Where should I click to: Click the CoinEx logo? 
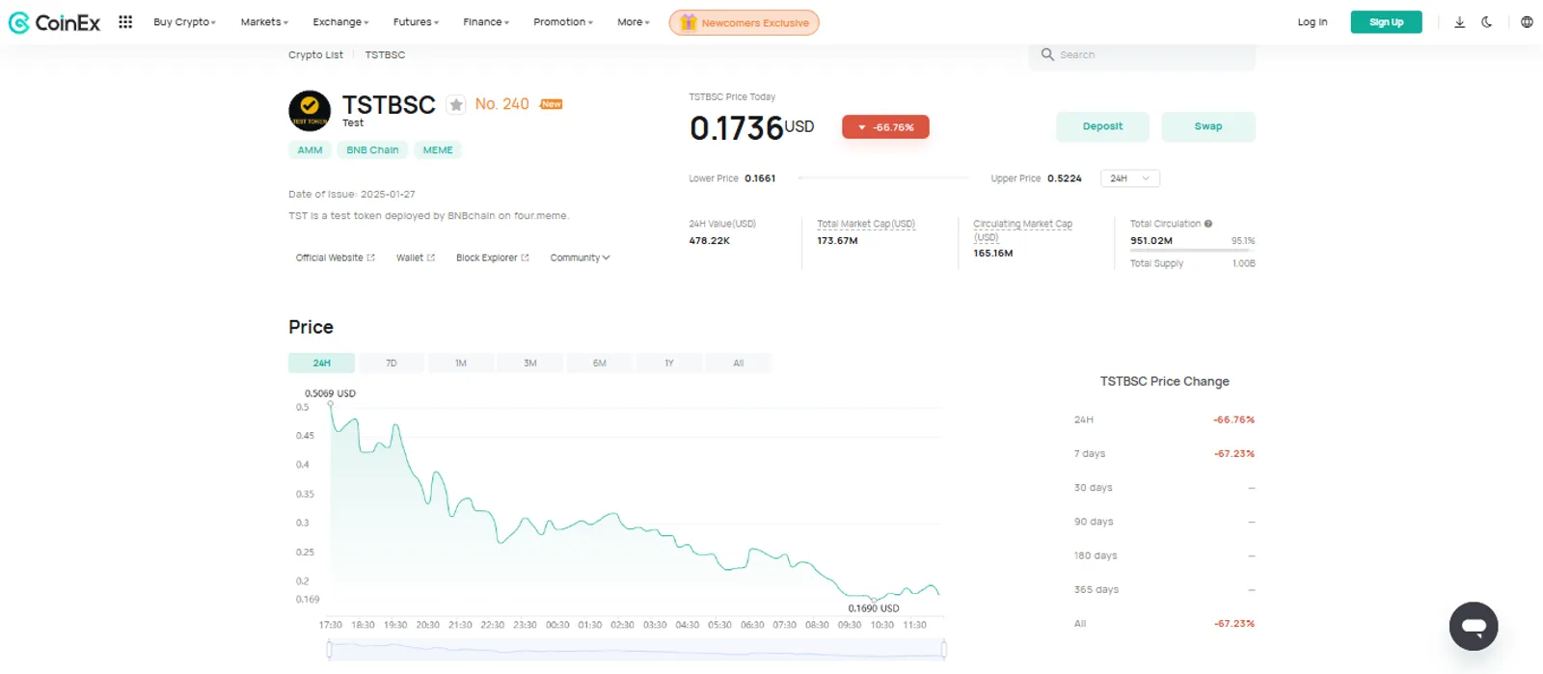click(x=54, y=22)
